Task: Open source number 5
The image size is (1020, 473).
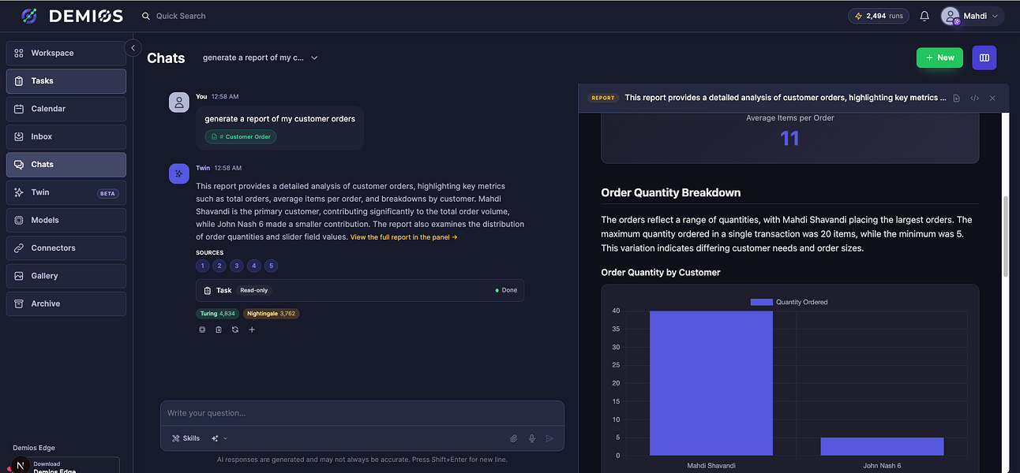Action: coord(271,266)
